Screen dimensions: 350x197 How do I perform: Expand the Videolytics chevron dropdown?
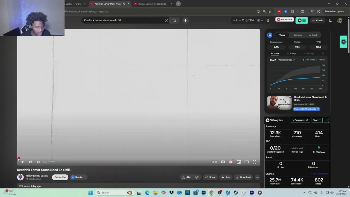click(326, 120)
